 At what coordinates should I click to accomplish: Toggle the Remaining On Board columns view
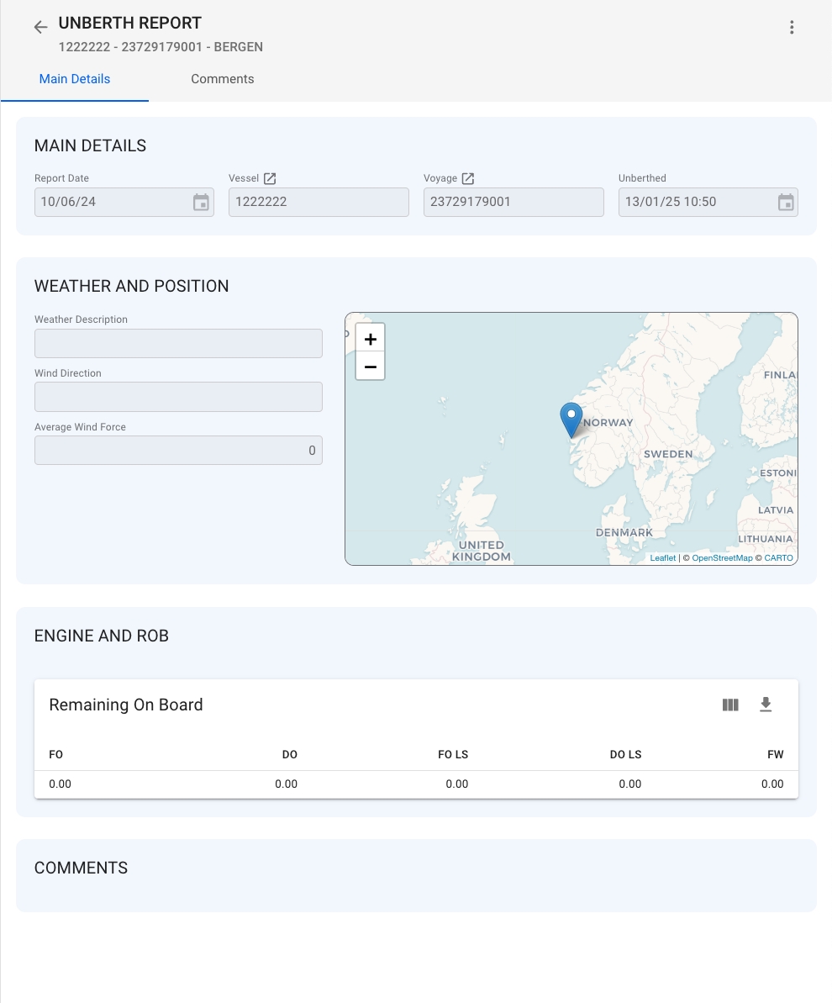click(x=730, y=705)
